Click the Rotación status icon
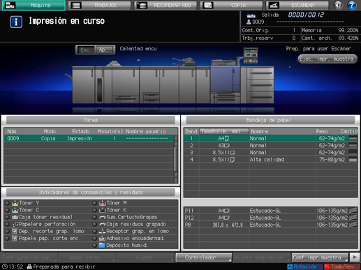The width and height of the screenshot is (361, 270). (x=290, y=267)
